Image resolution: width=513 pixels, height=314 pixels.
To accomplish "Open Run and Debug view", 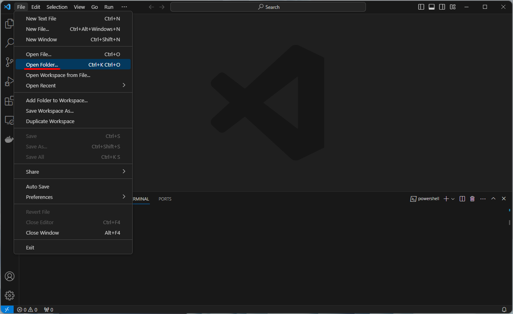I will pyautogui.click(x=9, y=81).
